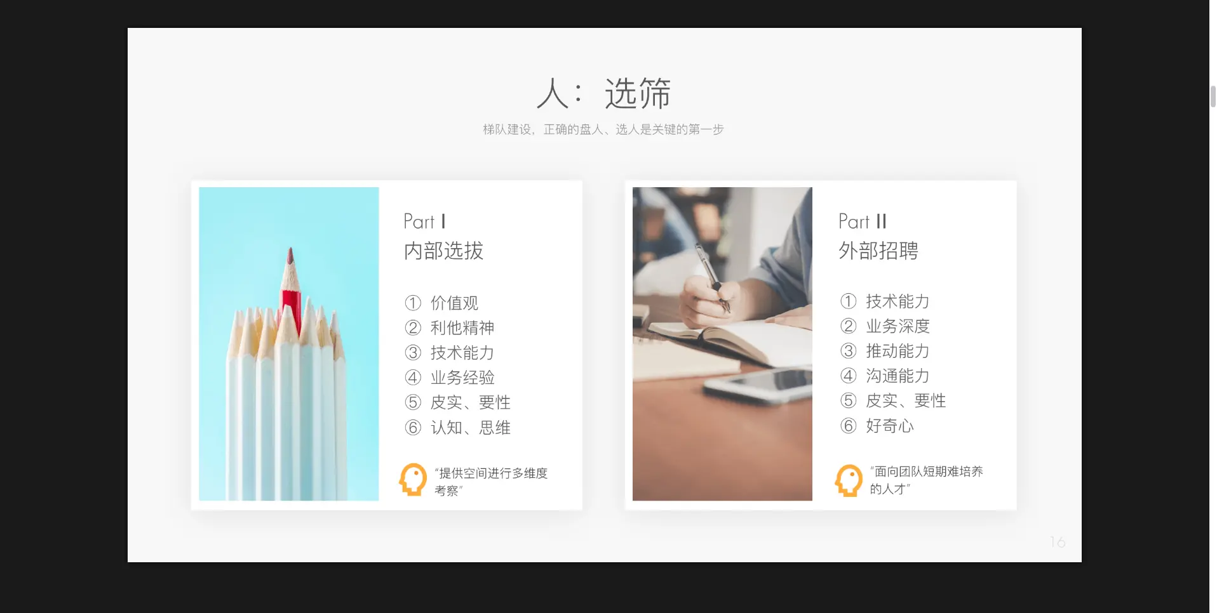This screenshot has width=1217, height=613.
Task: Click the subtitle text 梯队建设
Action: click(x=507, y=129)
